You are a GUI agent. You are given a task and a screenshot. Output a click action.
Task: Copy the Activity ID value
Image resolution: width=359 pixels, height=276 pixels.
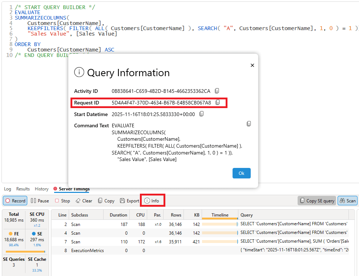[x=217, y=91]
